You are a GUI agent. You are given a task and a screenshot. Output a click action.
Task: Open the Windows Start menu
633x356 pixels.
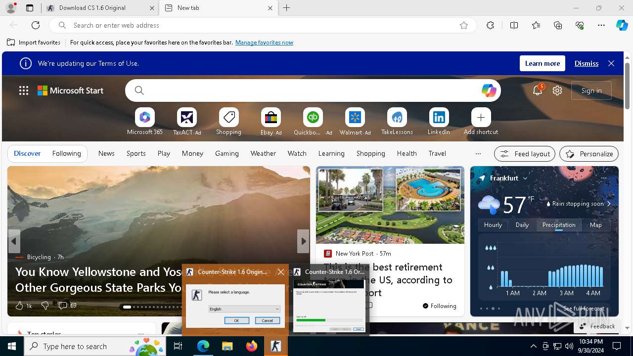12,346
